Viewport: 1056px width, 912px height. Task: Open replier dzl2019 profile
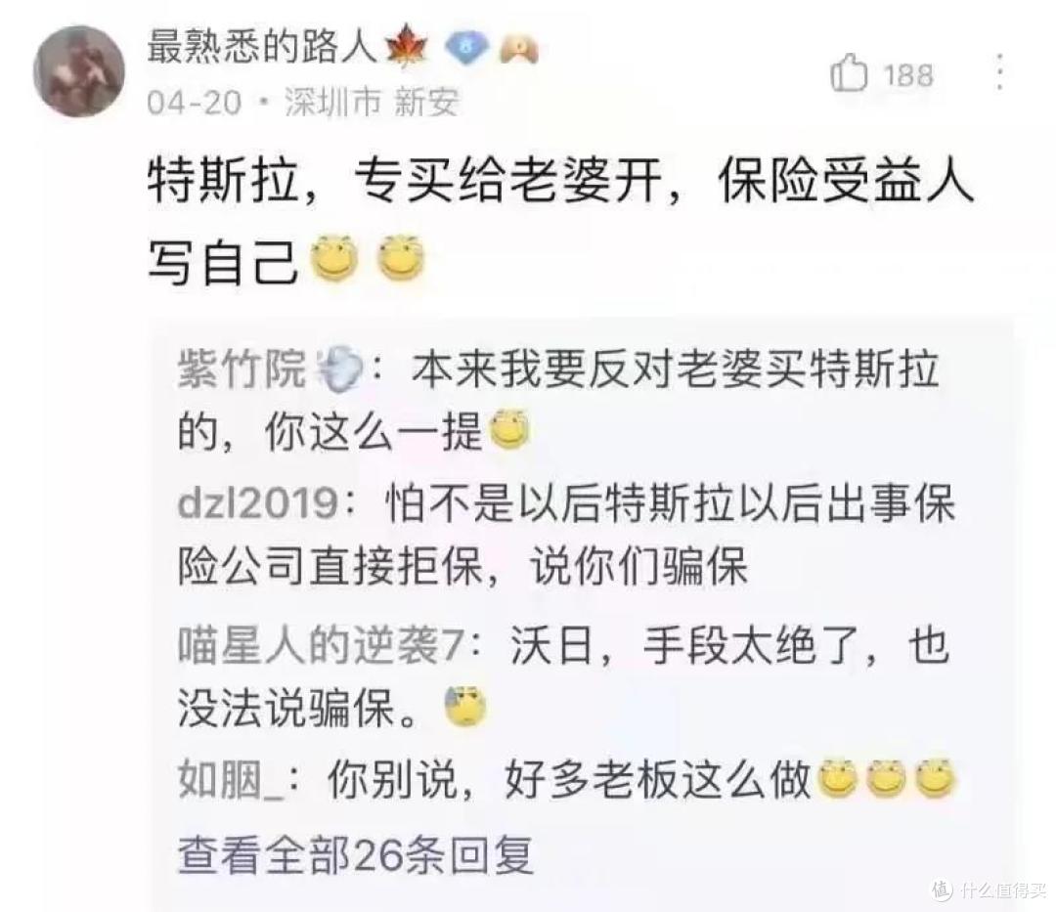click(258, 503)
